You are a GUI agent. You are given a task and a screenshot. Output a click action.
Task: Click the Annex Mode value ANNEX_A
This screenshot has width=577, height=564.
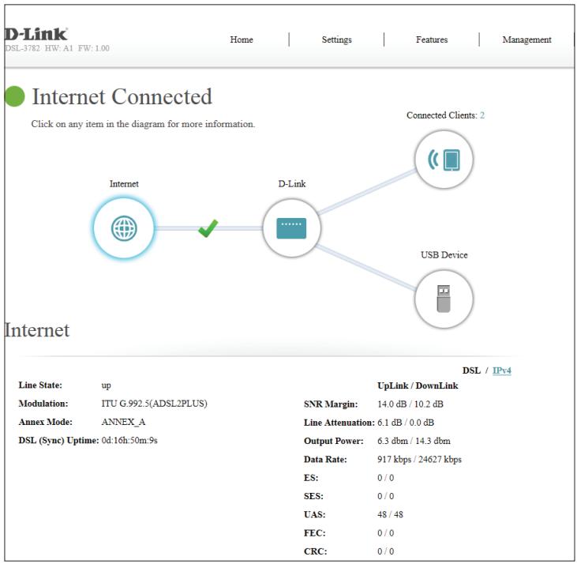[123, 422]
